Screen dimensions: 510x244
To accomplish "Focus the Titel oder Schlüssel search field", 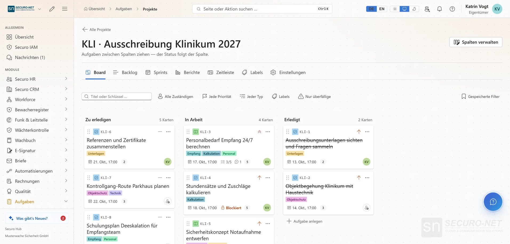I will tap(117, 96).
